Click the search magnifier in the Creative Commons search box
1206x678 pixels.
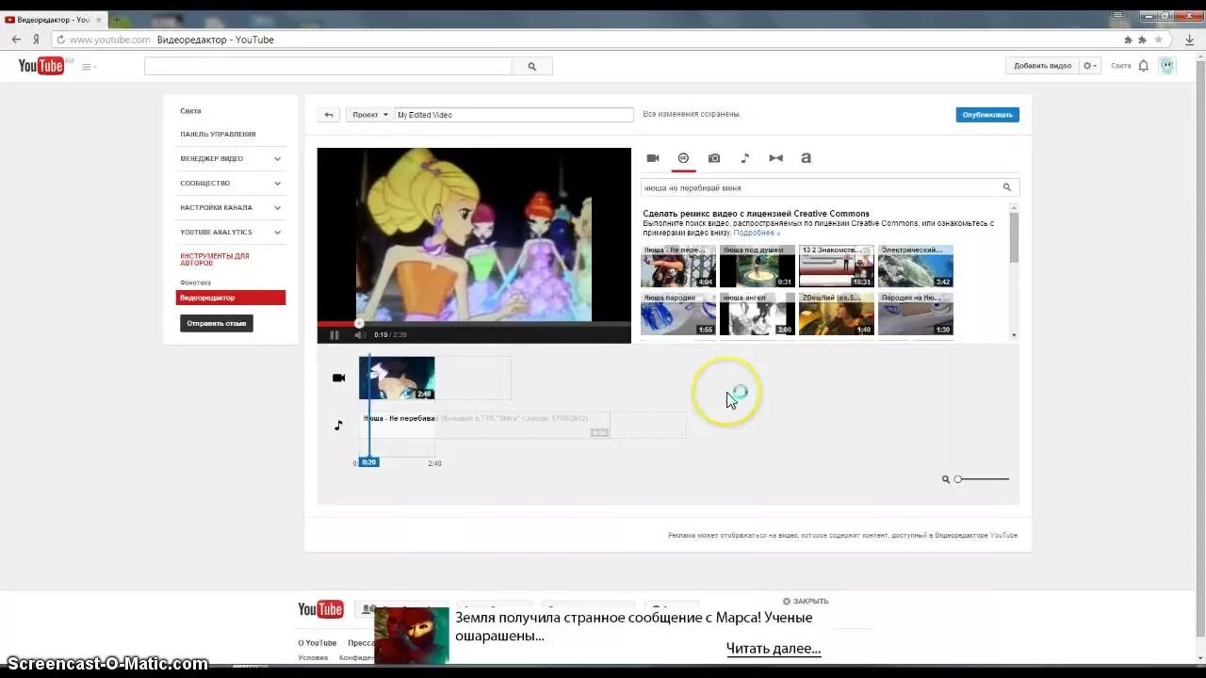[1006, 187]
